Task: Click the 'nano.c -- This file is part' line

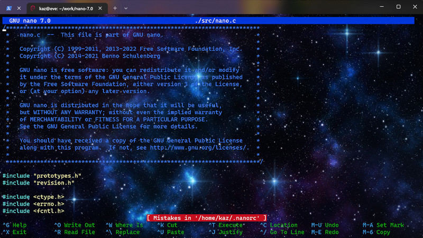Action: [91, 35]
